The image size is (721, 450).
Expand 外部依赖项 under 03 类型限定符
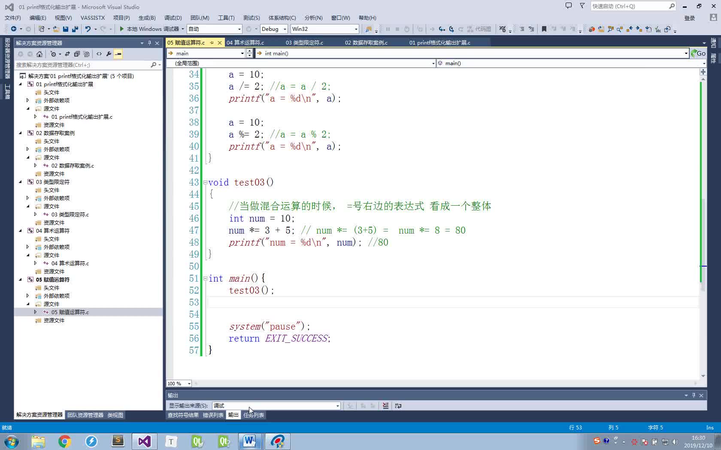click(x=28, y=198)
